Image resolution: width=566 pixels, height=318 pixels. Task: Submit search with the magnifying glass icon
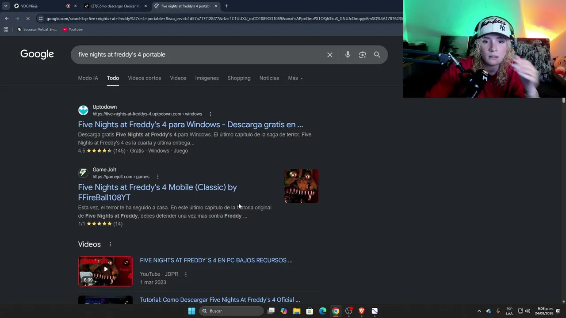point(377,55)
